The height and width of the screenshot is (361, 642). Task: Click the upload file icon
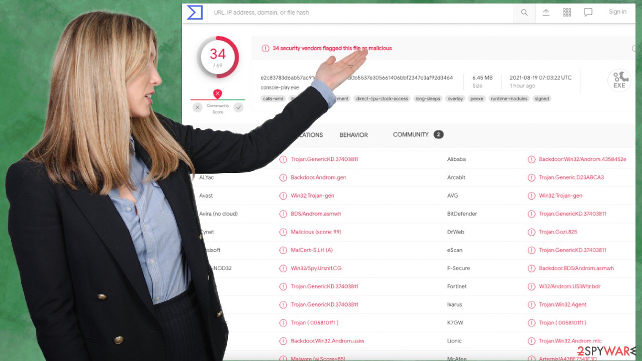click(x=546, y=13)
